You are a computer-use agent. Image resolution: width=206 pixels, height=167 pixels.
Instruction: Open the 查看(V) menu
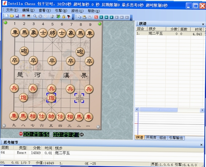tap(45, 10)
